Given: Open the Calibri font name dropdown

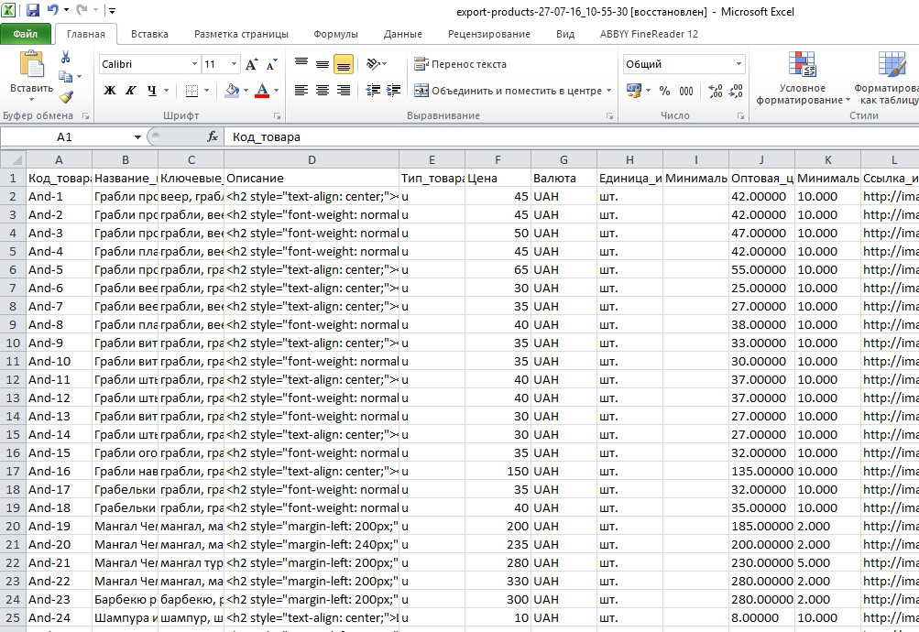Looking at the screenshot, I should pyautogui.click(x=194, y=64).
